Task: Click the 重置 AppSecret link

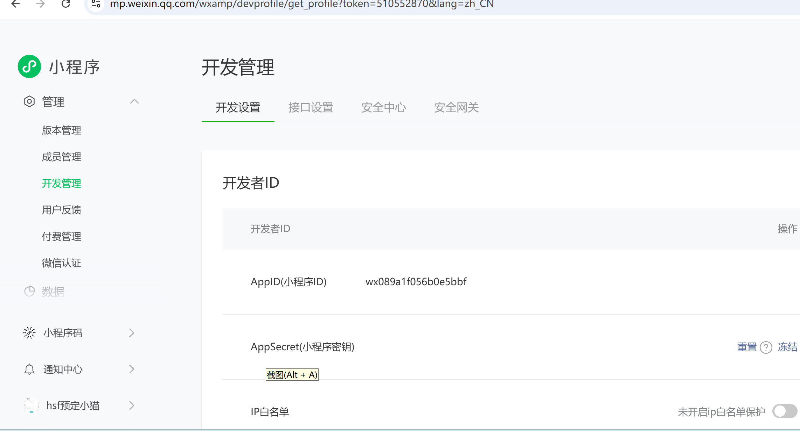Action: tap(747, 347)
